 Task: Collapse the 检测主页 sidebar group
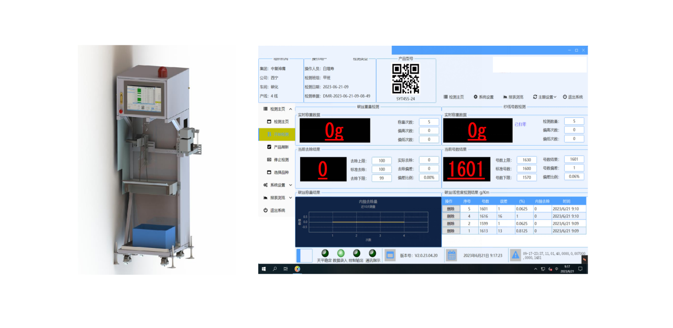pyautogui.click(x=290, y=109)
